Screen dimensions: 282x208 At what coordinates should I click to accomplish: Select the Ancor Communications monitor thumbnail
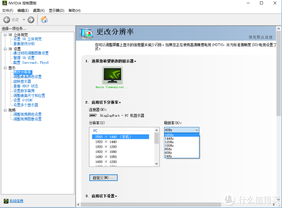coord(112,75)
